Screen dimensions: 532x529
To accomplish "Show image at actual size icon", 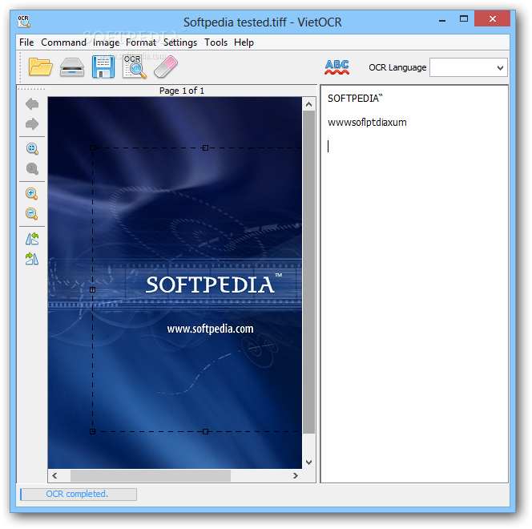I will pyautogui.click(x=32, y=168).
